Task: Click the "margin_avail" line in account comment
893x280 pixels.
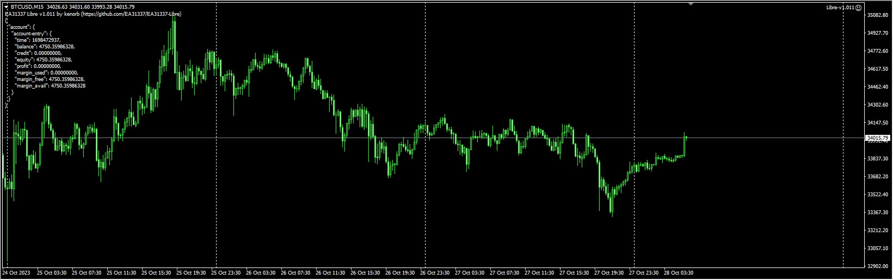Action: pyautogui.click(x=50, y=86)
